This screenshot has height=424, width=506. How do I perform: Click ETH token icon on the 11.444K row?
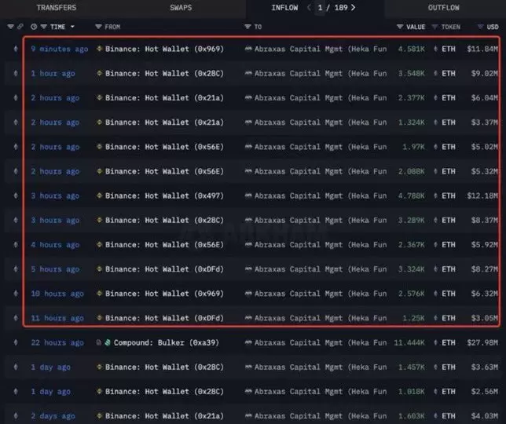[435, 342]
